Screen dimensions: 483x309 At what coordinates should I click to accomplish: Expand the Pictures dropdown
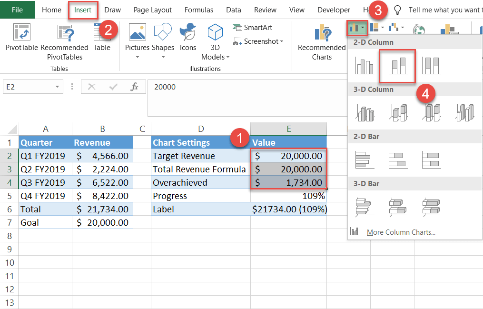138,57
